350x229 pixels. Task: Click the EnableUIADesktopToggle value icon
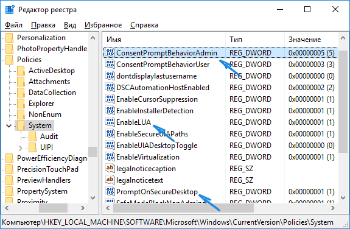(x=110, y=146)
